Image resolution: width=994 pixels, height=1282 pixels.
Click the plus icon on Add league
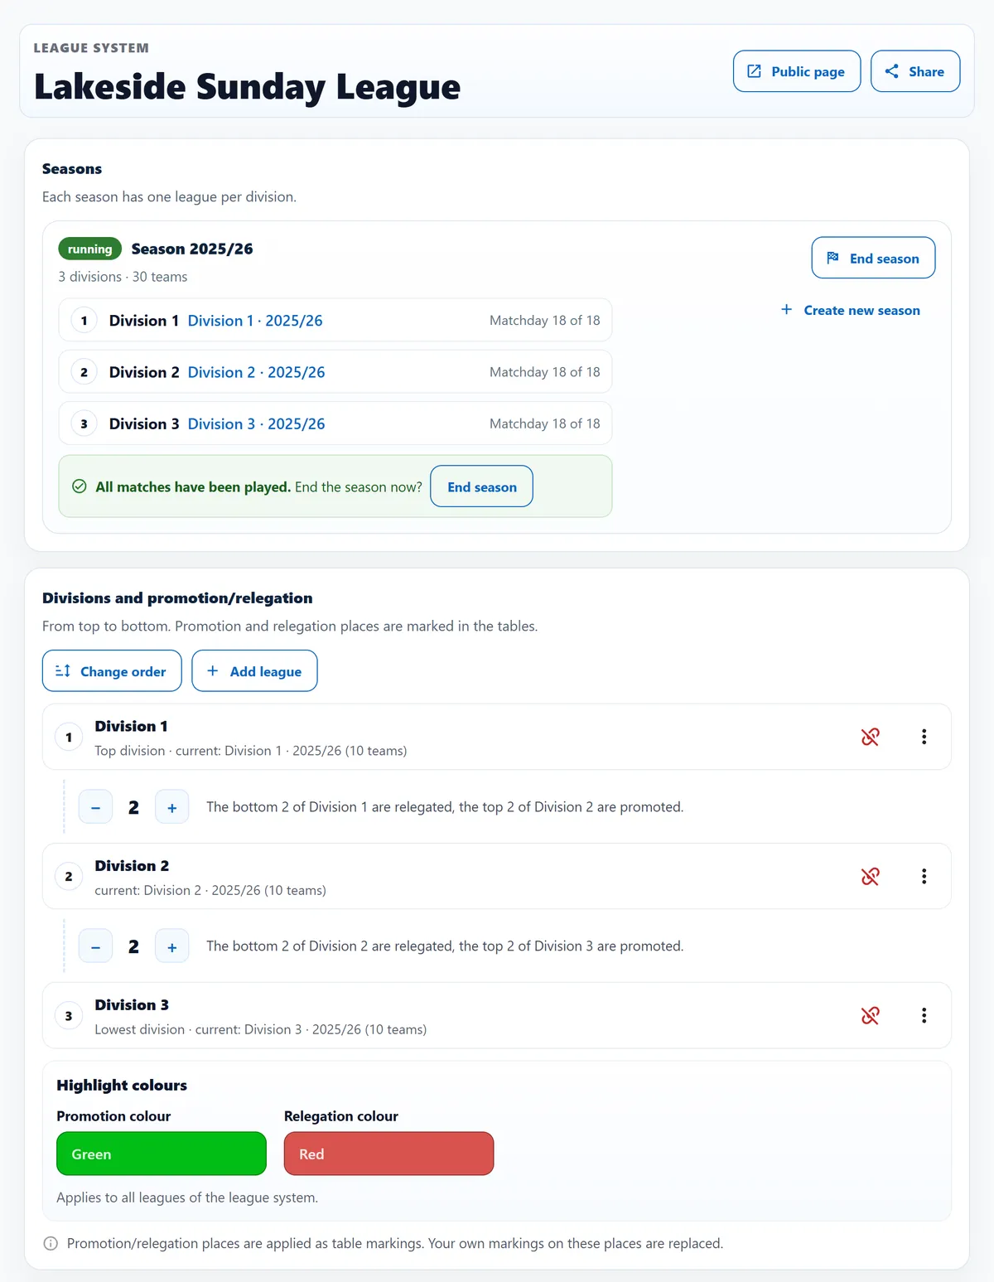(213, 670)
